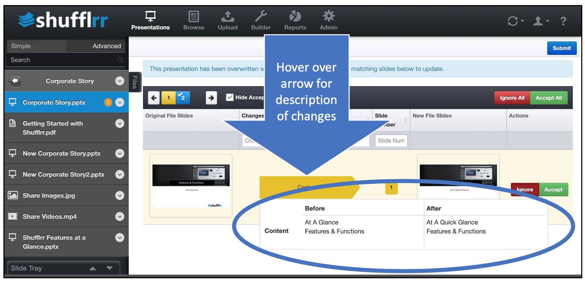This screenshot has height=282, width=585.
Task: Open New Corporate Story.pptx options dropdown
Action: [120, 154]
